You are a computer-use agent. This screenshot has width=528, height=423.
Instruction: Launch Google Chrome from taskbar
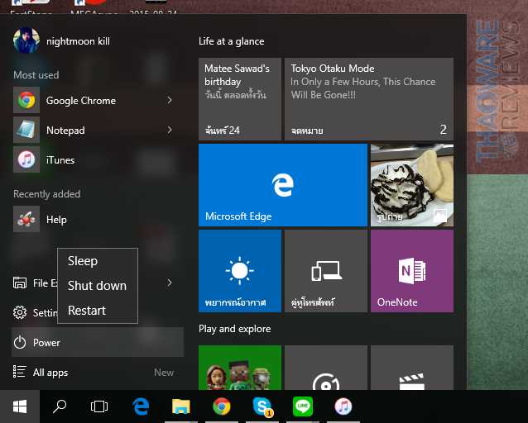point(221,406)
